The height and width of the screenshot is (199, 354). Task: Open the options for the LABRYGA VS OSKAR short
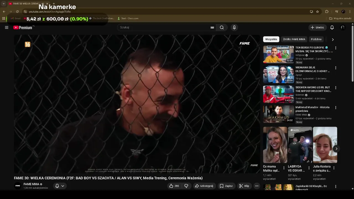(x=309, y=168)
